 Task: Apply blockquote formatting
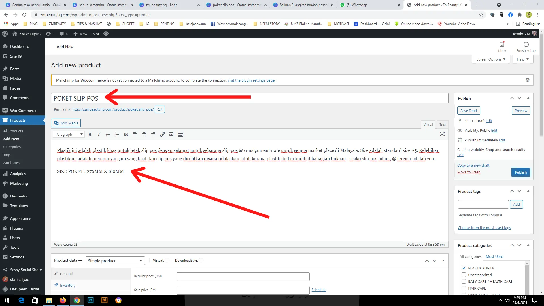click(126, 135)
